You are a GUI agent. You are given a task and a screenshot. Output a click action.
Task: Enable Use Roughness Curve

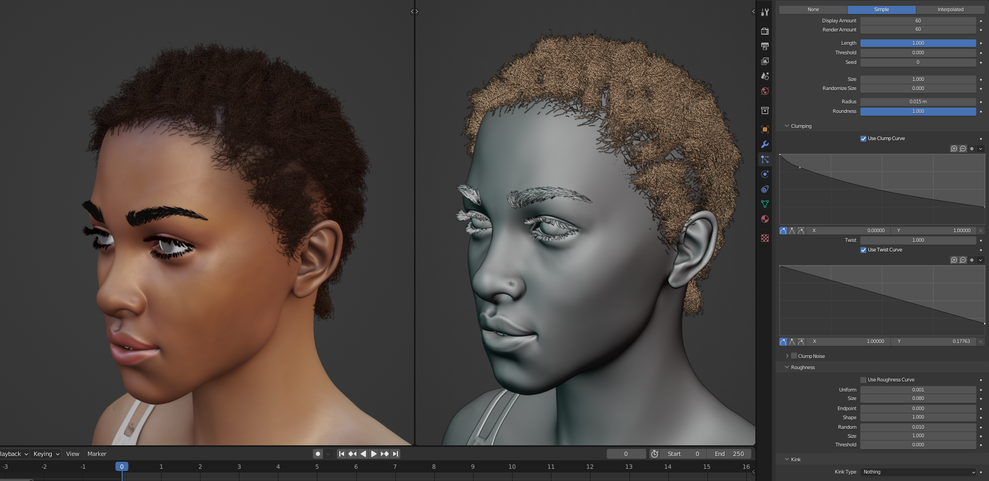coord(863,379)
